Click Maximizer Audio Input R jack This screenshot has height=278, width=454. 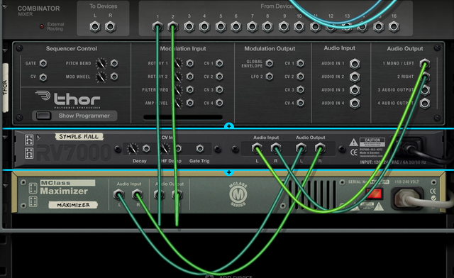click(137, 194)
